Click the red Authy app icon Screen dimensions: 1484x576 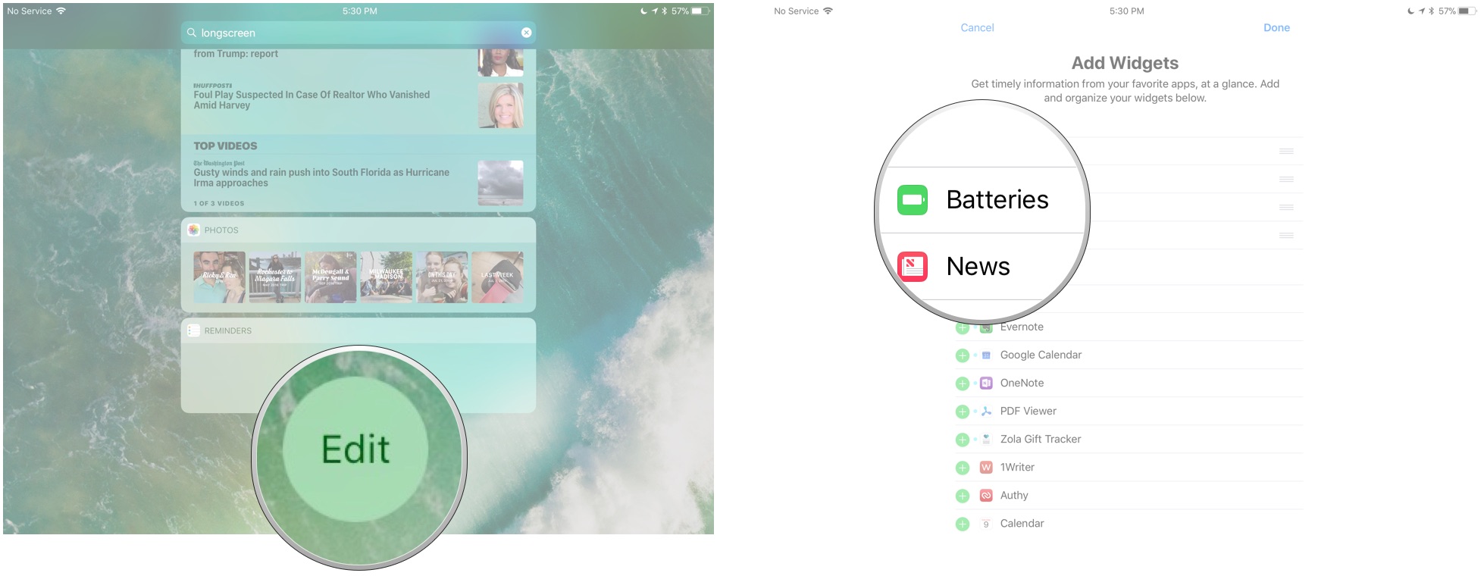[986, 495]
